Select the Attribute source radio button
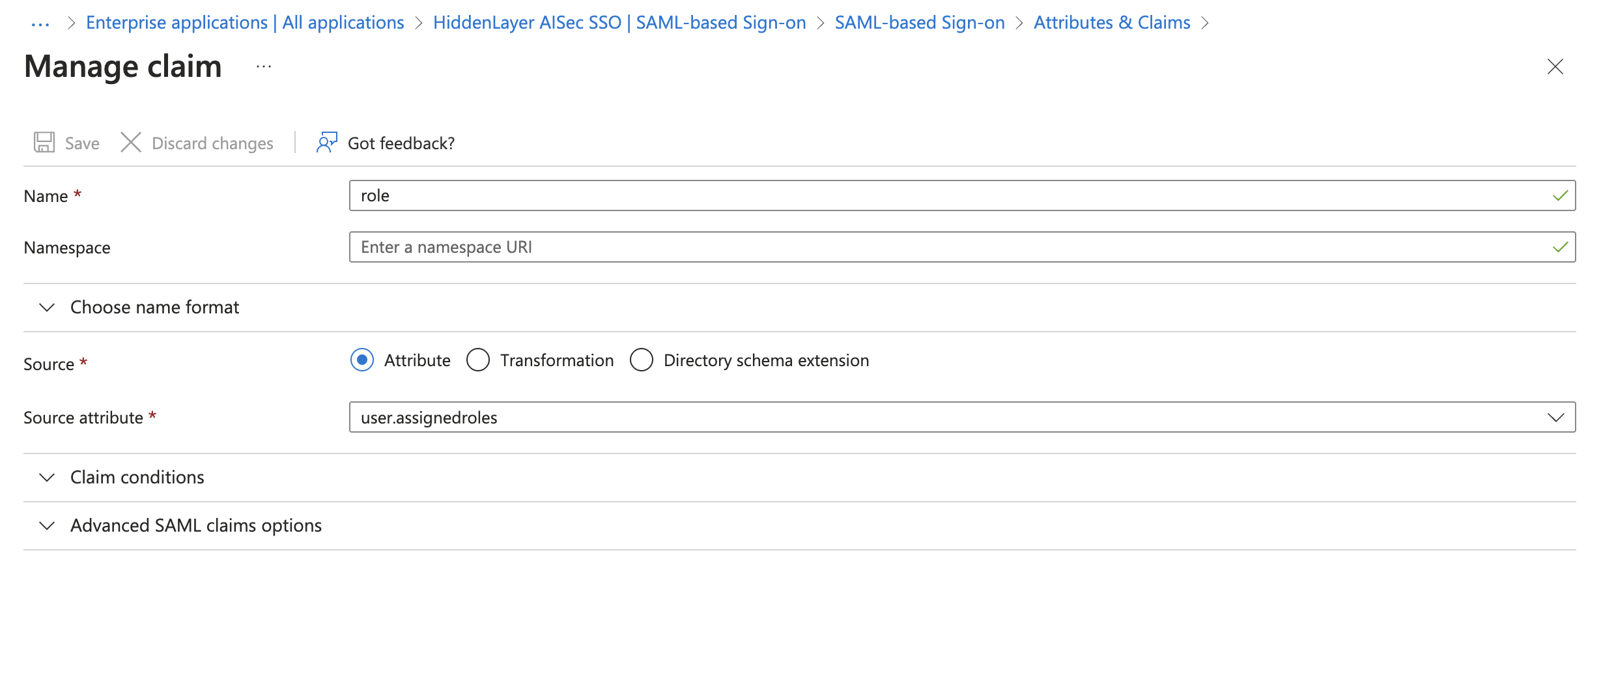1601x675 pixels. coord(362,360)
